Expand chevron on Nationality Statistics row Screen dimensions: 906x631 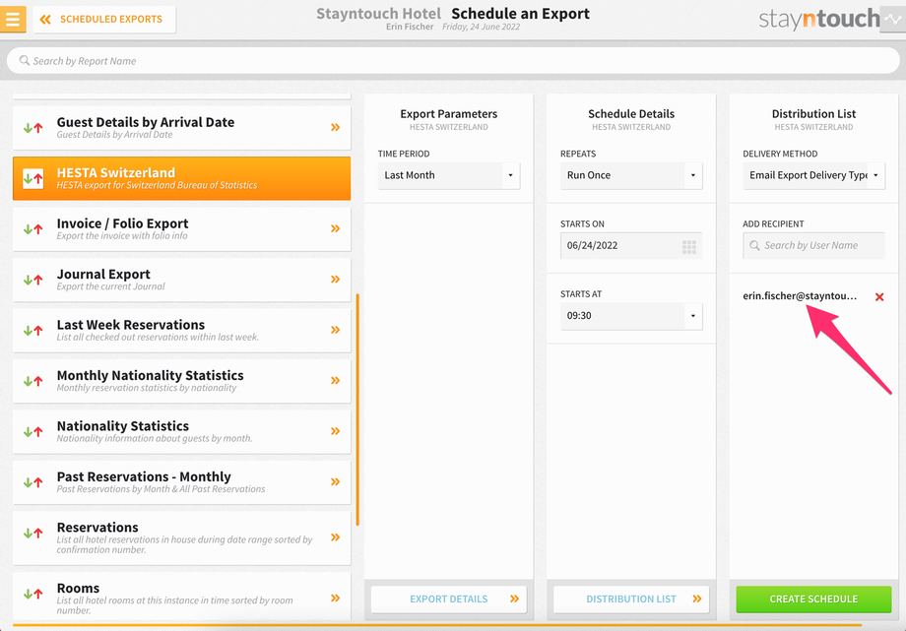[x=335, y=431]
